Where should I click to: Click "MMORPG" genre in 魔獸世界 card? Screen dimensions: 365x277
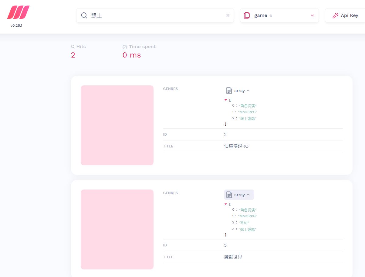(x=248, y=216)
